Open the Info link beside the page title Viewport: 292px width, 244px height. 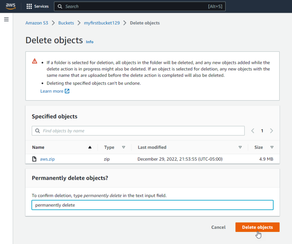tap(89, 42)
